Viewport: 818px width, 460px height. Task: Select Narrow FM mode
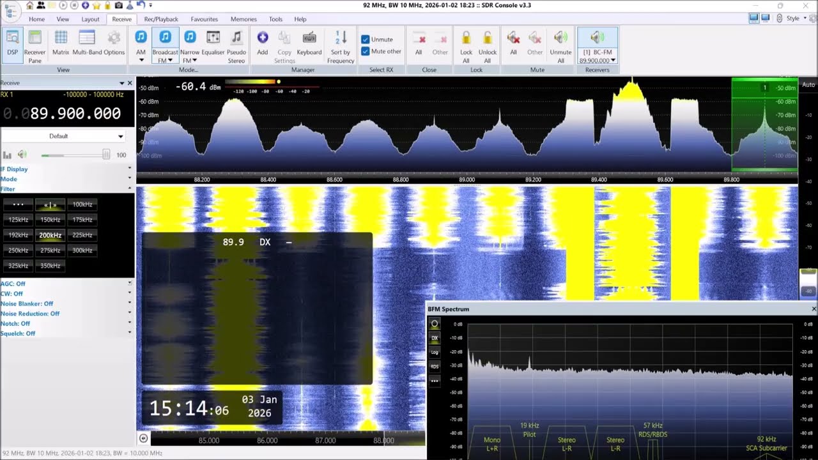coord(190,45)
